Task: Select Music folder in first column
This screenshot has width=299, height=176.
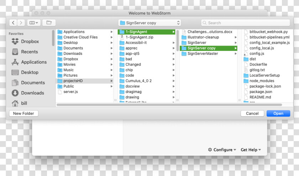Action: click(x=85, y=70)
